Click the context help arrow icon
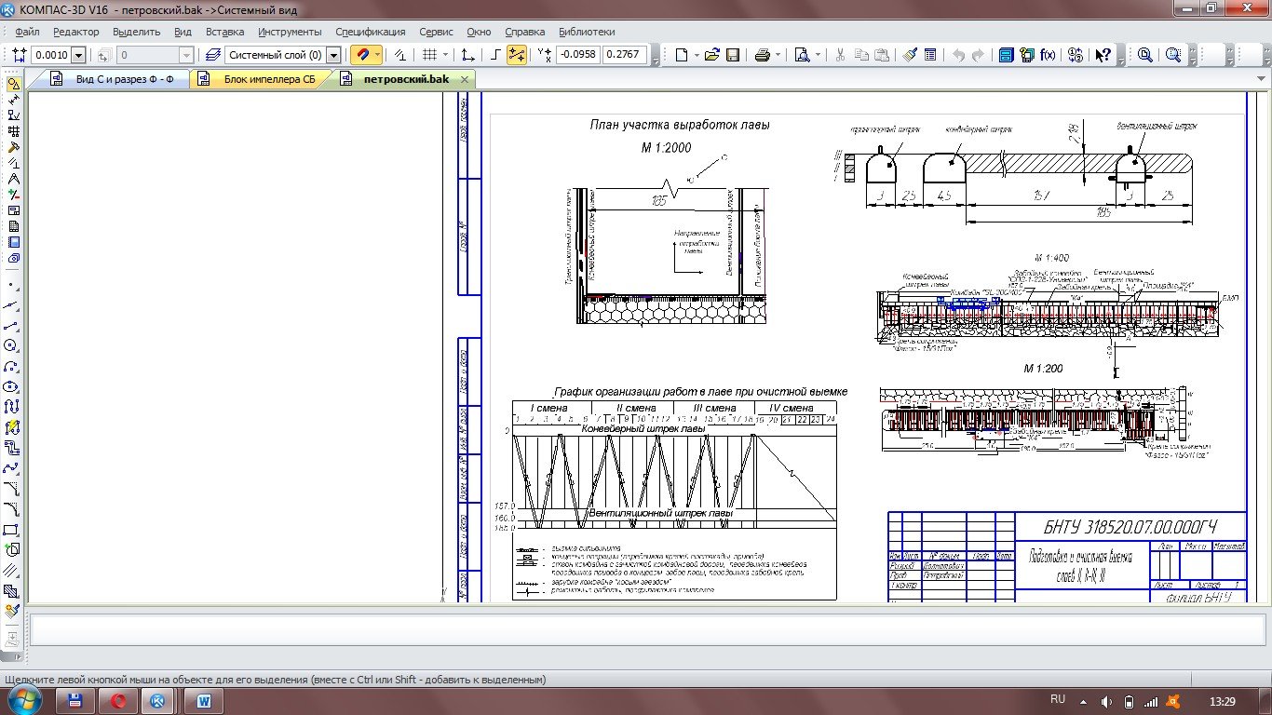Screen dimensions: 1272x715 [1103, 55]
